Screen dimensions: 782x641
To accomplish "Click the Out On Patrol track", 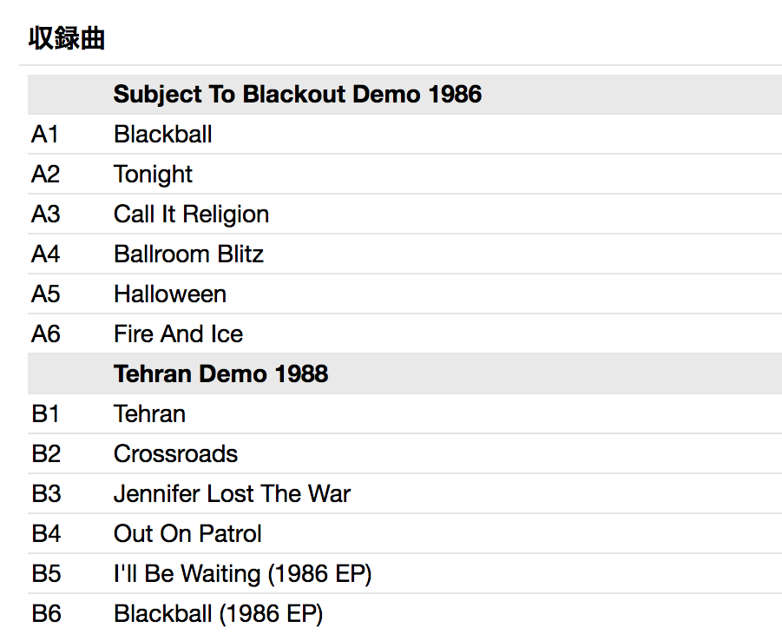I will pos(187,534).
